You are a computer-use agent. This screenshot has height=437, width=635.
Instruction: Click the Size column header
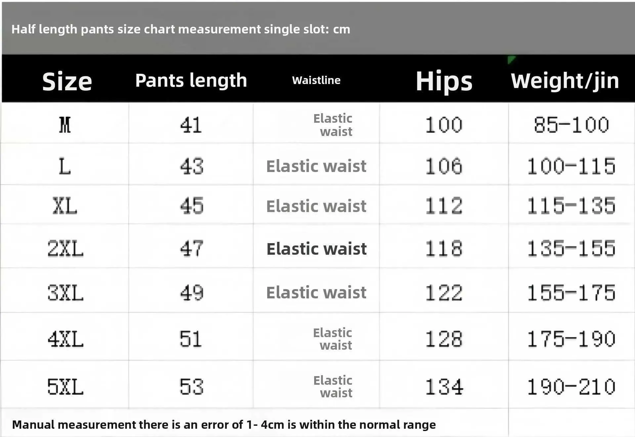coord(67,81)
